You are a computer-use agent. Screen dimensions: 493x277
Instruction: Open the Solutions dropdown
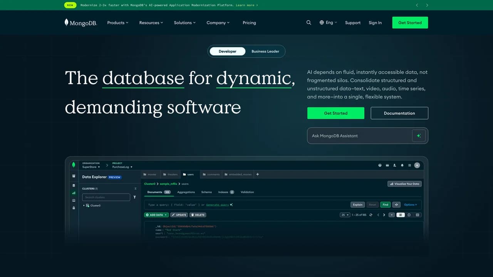tap(185, 23)
